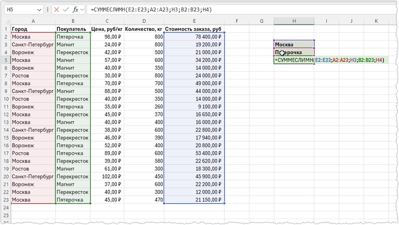Select the 9 100,00 ₽ cell

(x=195, y=107)
